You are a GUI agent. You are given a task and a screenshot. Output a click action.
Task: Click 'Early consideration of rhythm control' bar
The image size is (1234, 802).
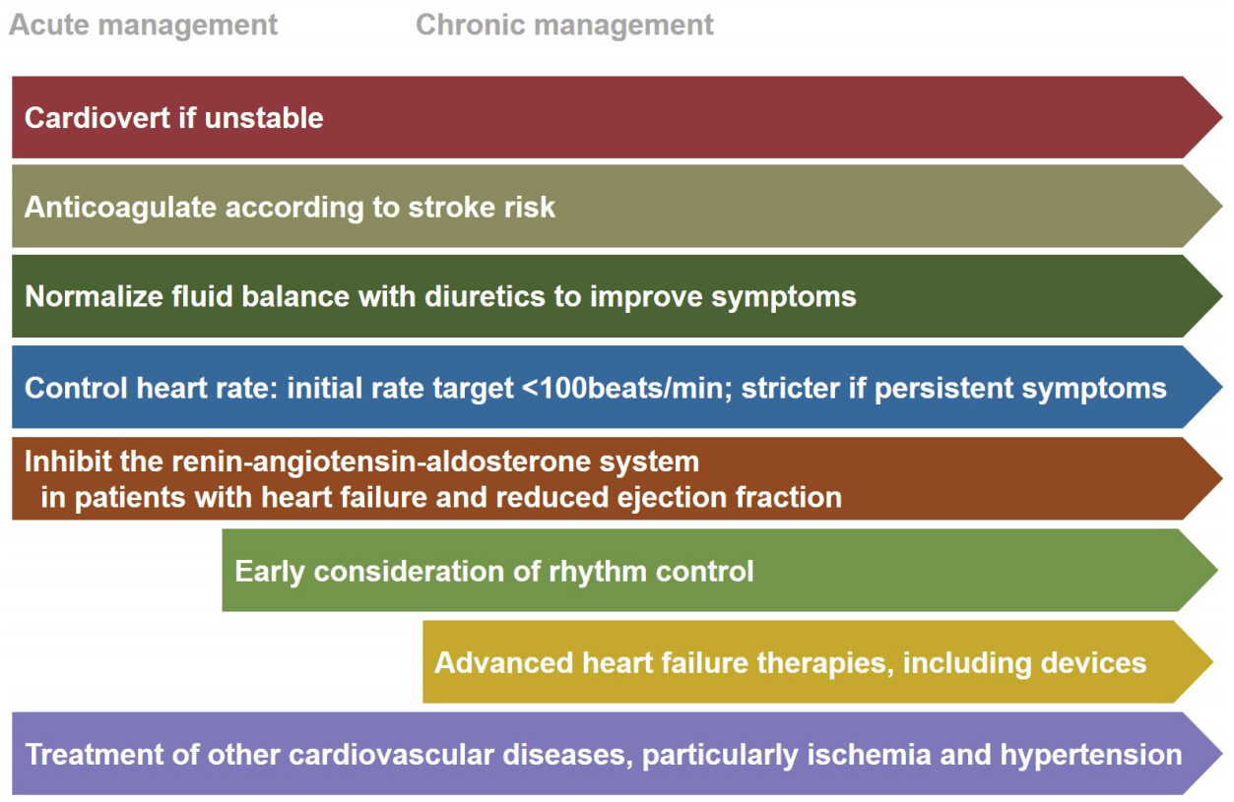click(x=720, y=570)
